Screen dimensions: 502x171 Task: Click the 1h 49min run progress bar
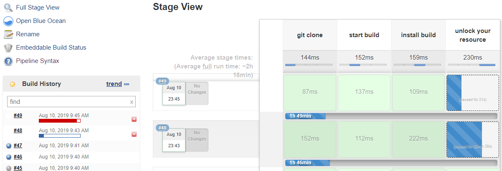(x=390, y=116)
